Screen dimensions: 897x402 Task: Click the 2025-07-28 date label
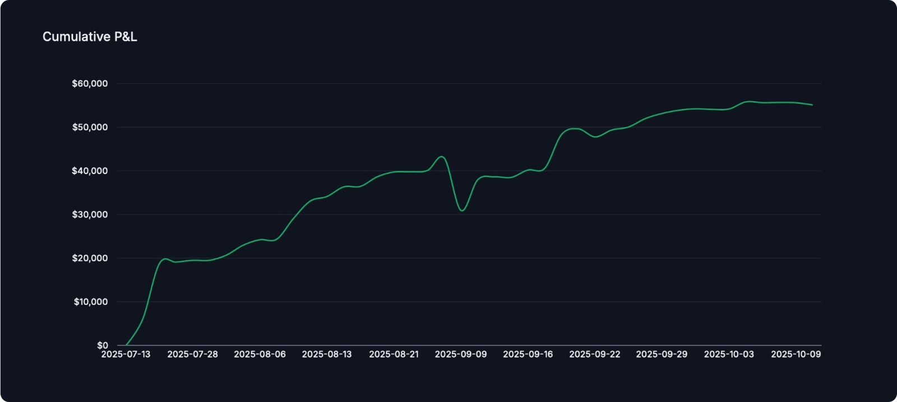click(x=192, y=354)
